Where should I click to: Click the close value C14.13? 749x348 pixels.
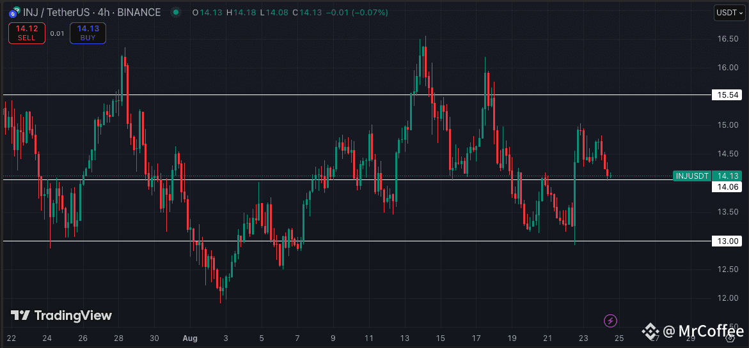pos(307,13)
